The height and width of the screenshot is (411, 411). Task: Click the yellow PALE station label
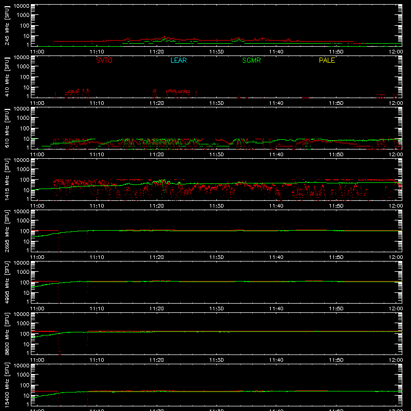(x=327, y=60)
